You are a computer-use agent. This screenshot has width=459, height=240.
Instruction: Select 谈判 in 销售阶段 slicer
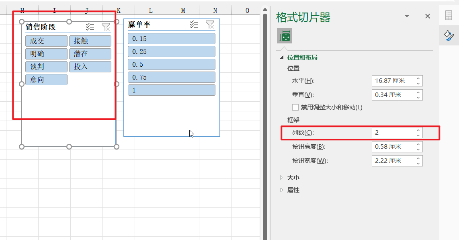point(46,67)
